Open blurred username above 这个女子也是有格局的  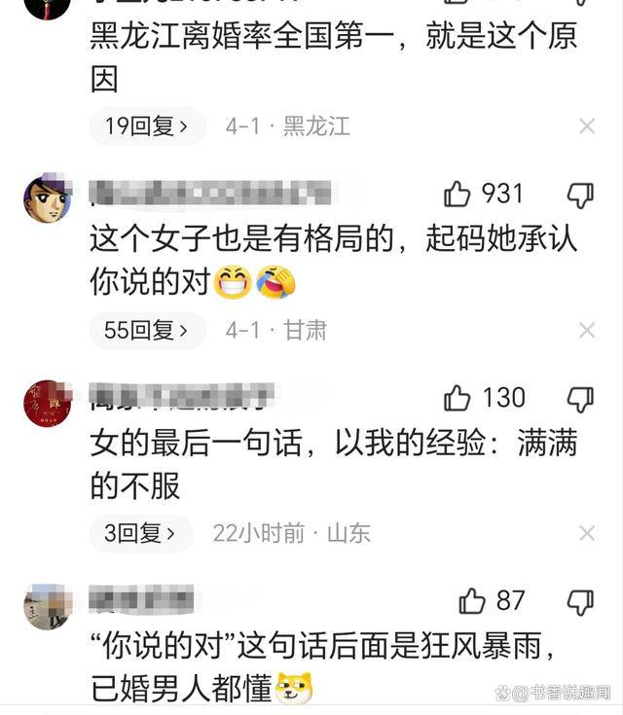point(210,193)
